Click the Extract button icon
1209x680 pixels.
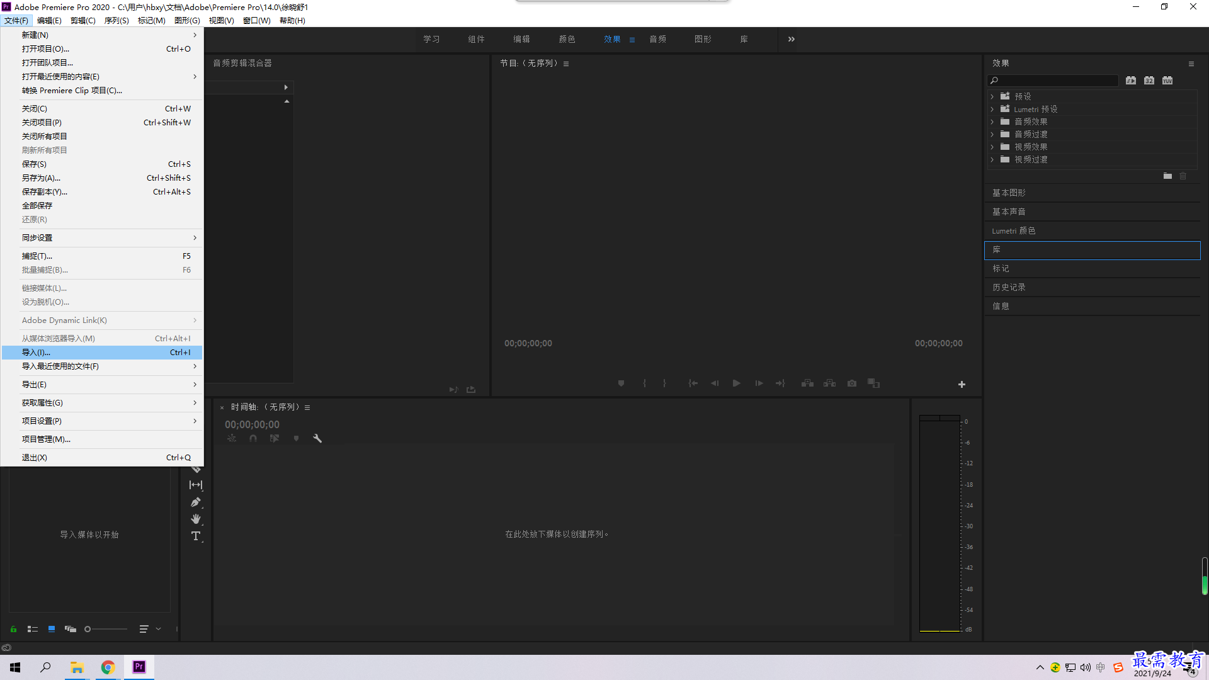click(x=830, y=383)
